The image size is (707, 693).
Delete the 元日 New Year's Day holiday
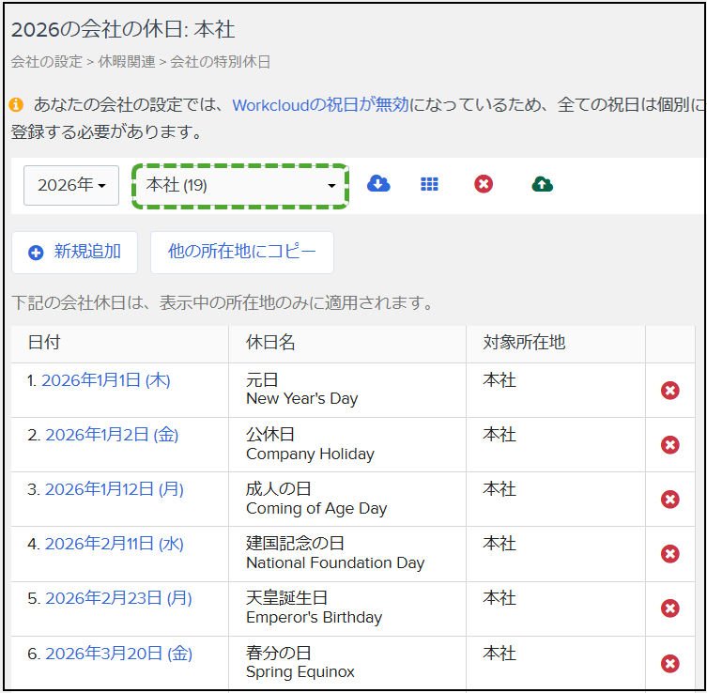669,391
